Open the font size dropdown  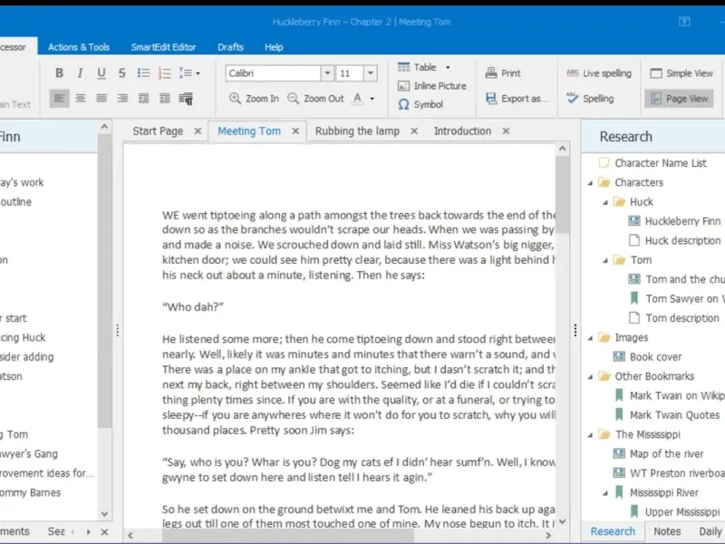[370, 73]
